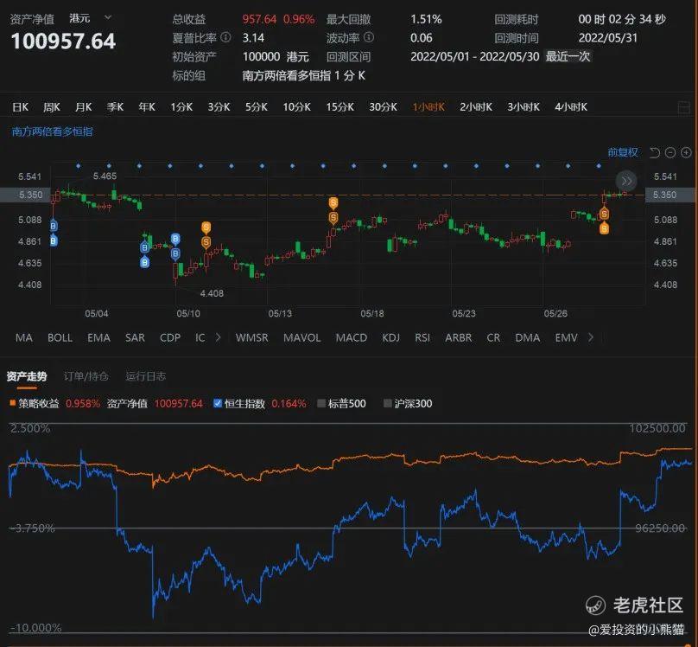Select 3分K chart period
The width and height of the screenshot is (698, 647).
point(219,107)
